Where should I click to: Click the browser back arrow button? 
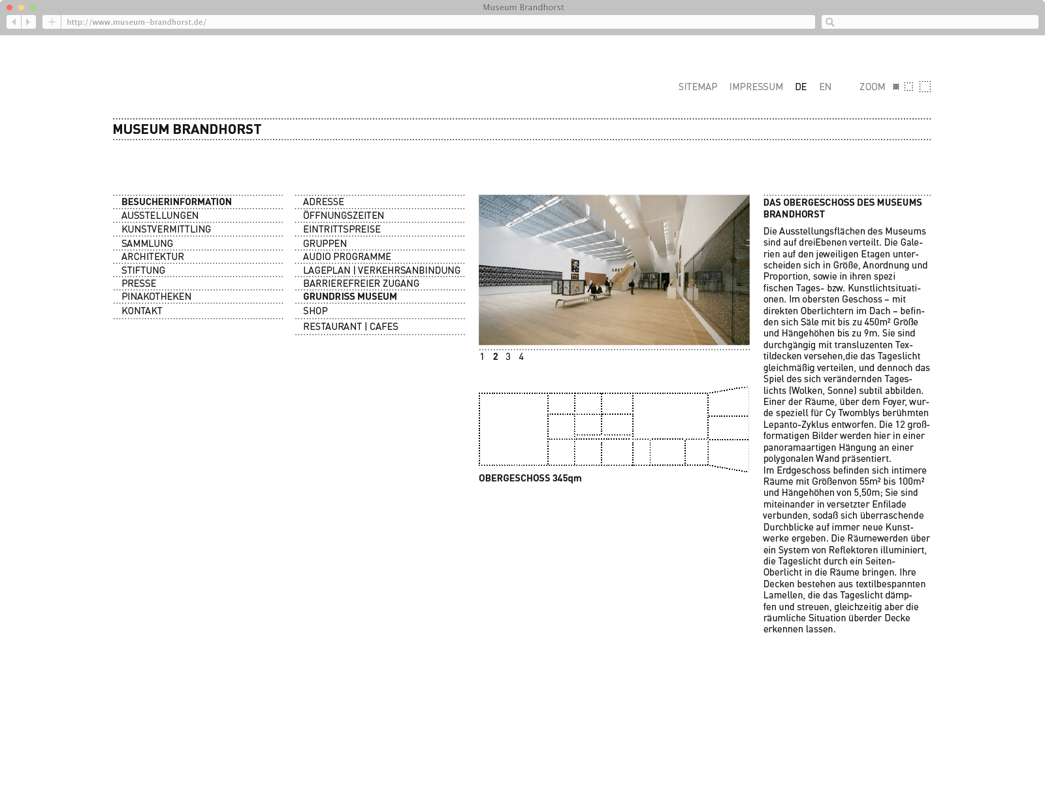coord(14,22)
